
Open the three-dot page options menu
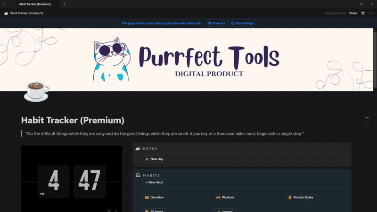point(371,13)
